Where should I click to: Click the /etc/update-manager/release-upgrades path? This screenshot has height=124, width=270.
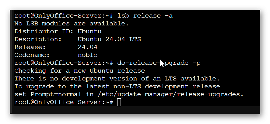point(170,94)
